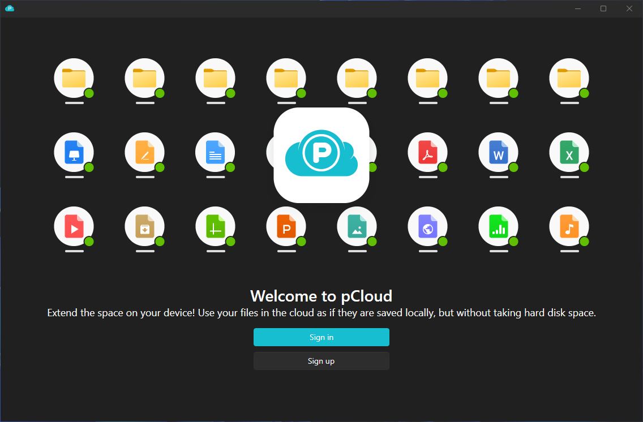Select the green Excel spreadsheet icon
The height and width of the screenshot is (422, 643).
pyautogui.click(x=569, y=152)
